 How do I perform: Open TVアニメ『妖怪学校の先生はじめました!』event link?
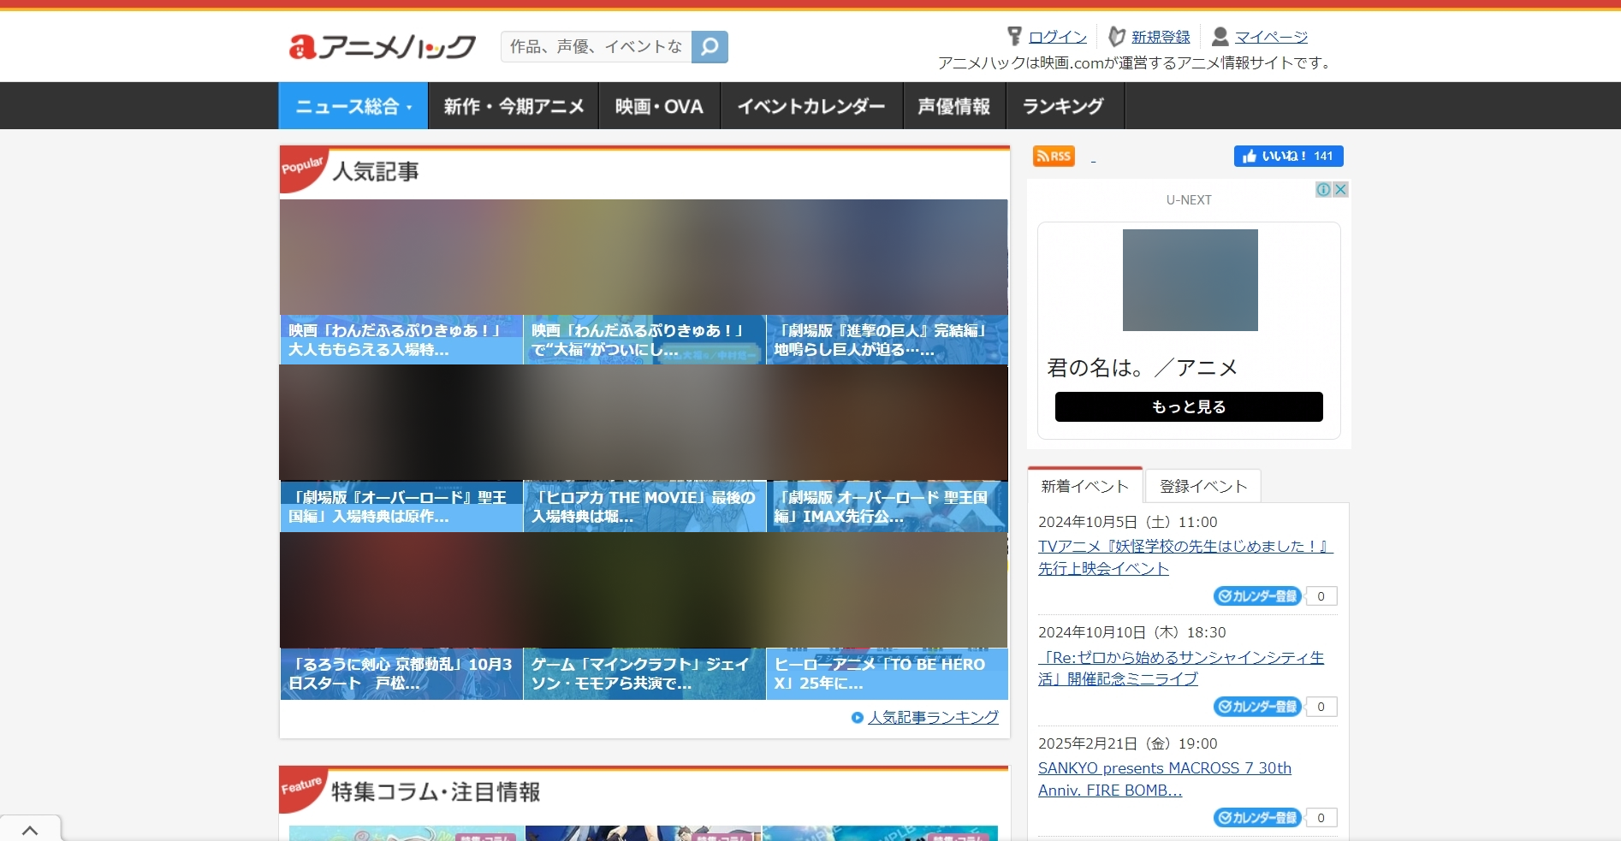point(1185,557)
